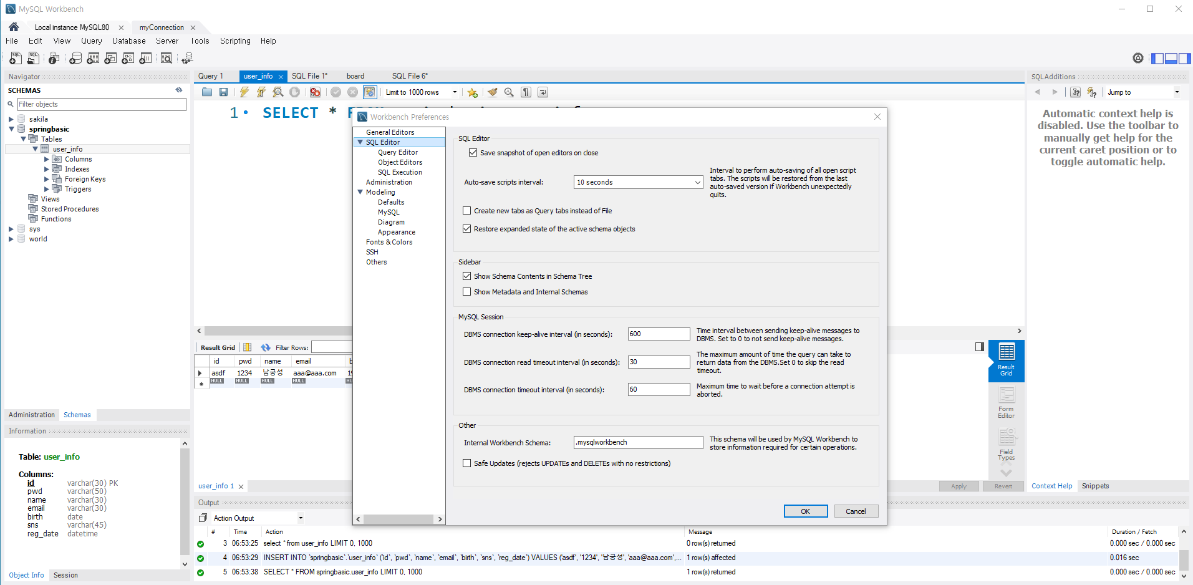
Task: Open Workbench preferences gear icon
Action: pos(1138,58)
